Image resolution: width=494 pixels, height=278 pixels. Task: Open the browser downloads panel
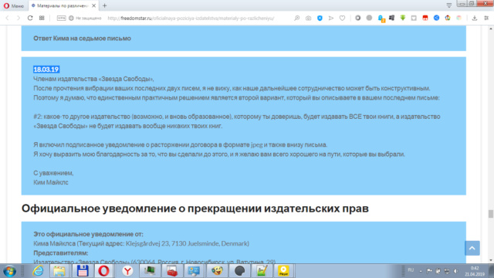click(475, 19)
